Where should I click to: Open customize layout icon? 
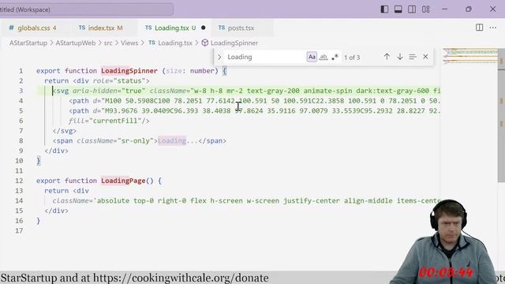[426, 9]
